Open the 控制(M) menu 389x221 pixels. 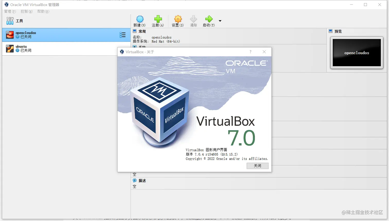(x=27, y=11)
